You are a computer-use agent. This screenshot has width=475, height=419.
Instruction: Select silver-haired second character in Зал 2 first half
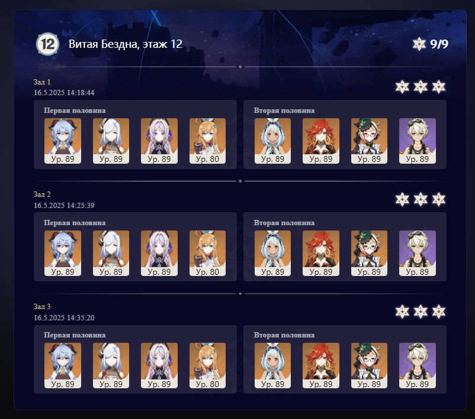[111, 254]
